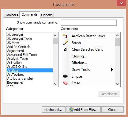
Task: Close the Customize dialog with X
Action: pyautogui.click(x=122, y=3)
